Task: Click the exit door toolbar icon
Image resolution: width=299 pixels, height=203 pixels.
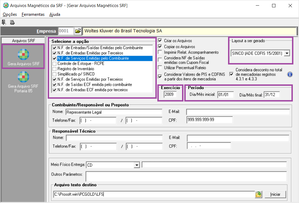Action: tap(4, 22)
